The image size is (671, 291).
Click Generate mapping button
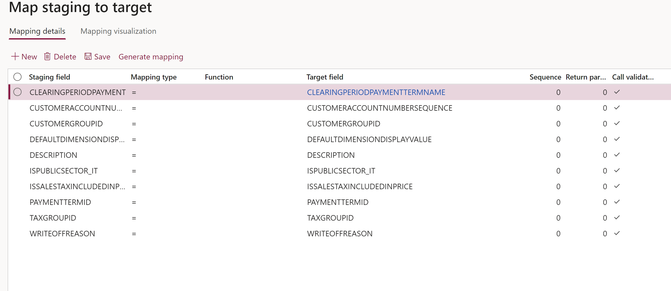click(151, 57)
